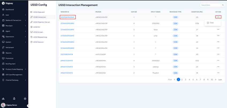Go to First page of results
The width and height of the screenshot is (227, 108).
(170, 80)
